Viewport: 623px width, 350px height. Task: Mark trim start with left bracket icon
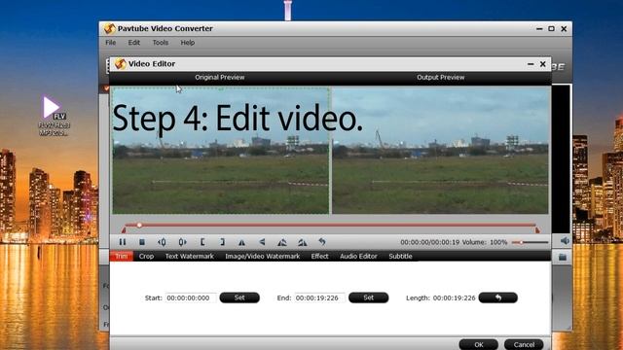(x=202, y=242)
